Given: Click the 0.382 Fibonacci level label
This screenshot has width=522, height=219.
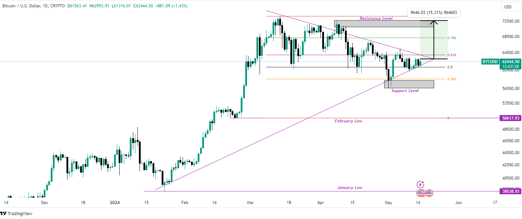Looking at the screenshot, I should pyautogui.click(x=452, y=79).
